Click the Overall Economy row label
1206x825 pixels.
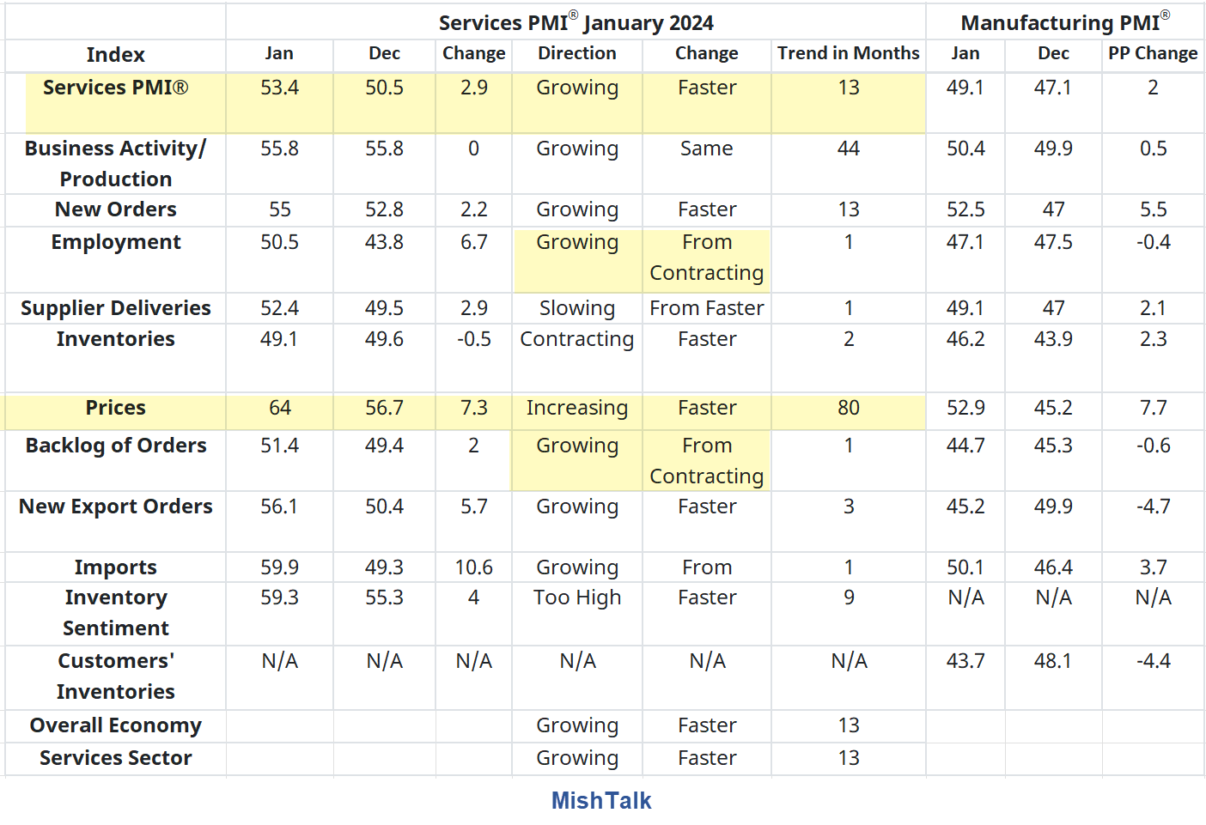click(115, 725)
